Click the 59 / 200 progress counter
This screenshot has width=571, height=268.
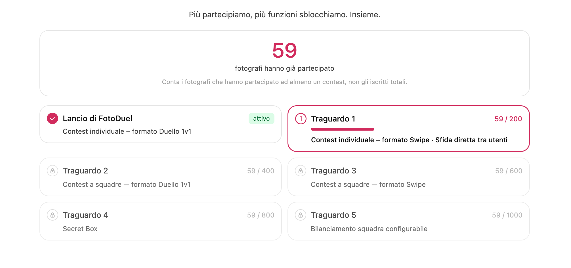[x=508, y=119]
